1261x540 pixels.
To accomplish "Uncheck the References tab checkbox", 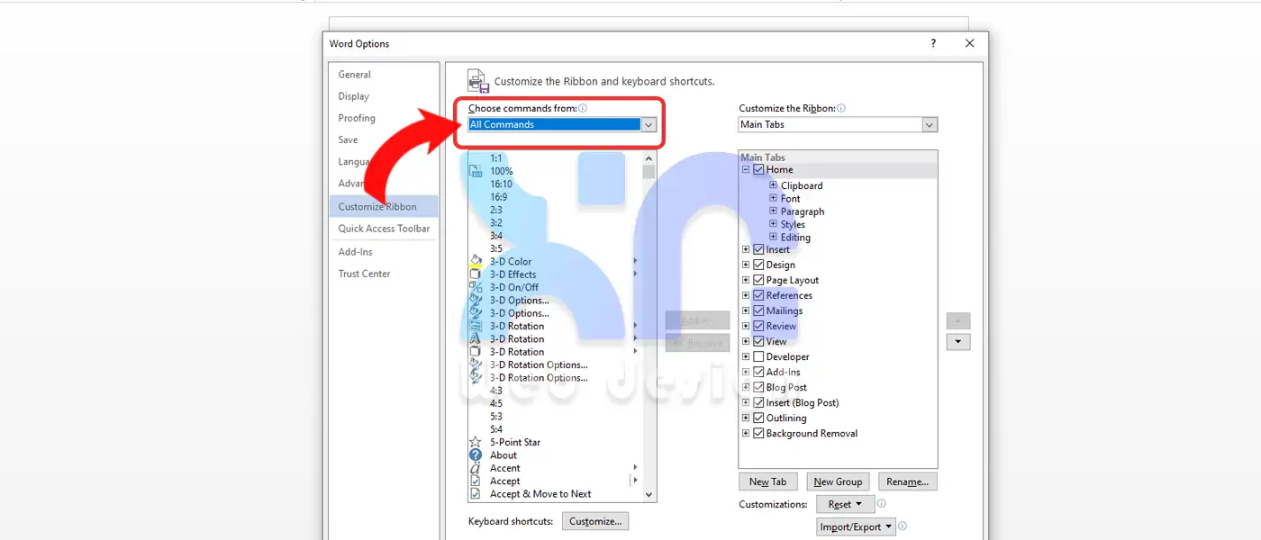I will coord(758,295).
